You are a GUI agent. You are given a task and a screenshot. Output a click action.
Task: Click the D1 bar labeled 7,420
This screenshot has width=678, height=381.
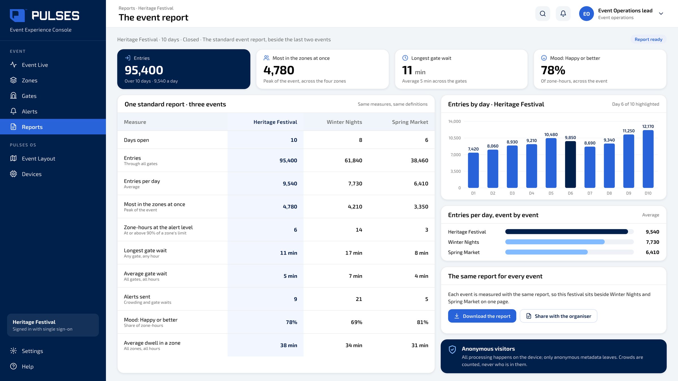(x=473, y=170)
